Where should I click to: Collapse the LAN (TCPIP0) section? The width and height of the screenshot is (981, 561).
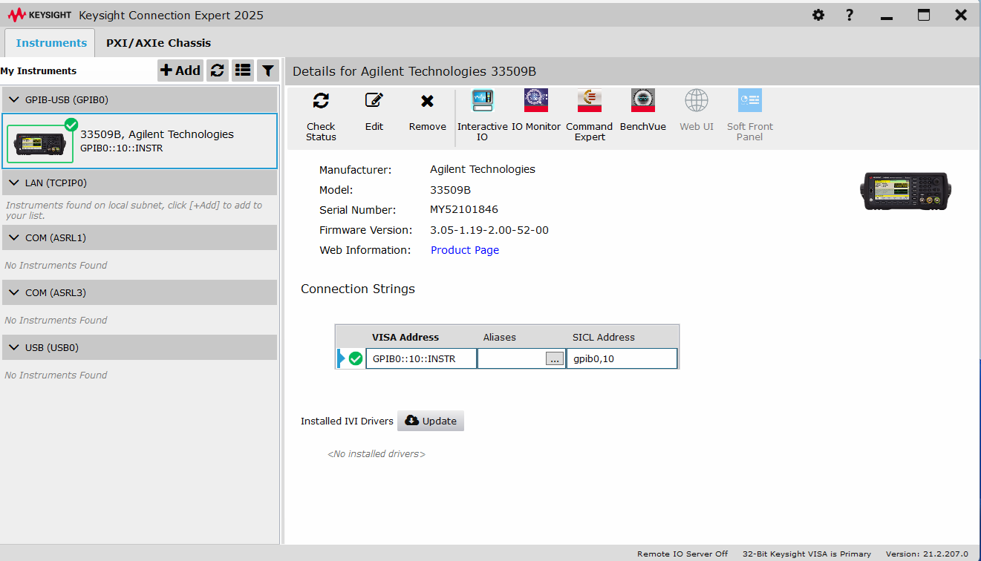click(x=15, y=183)
